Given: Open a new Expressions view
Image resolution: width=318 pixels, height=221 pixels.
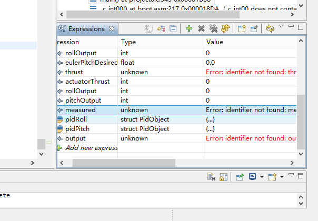Looking at the screenshot, I should [242, 28].
